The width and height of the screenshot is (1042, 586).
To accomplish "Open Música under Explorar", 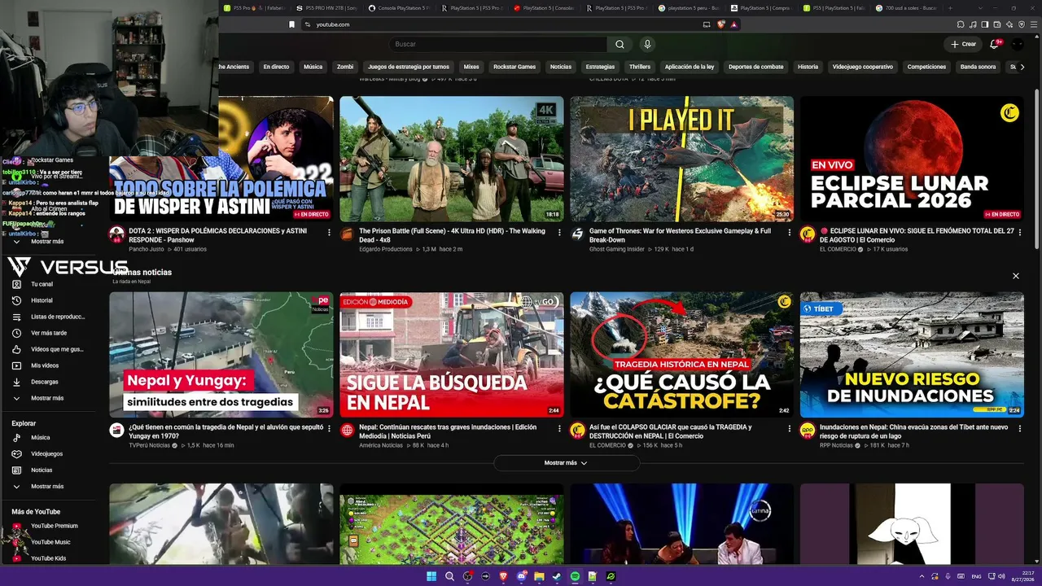I will (33, 437).
